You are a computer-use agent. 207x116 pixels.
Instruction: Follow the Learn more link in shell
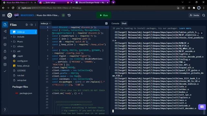click(185, 28)
